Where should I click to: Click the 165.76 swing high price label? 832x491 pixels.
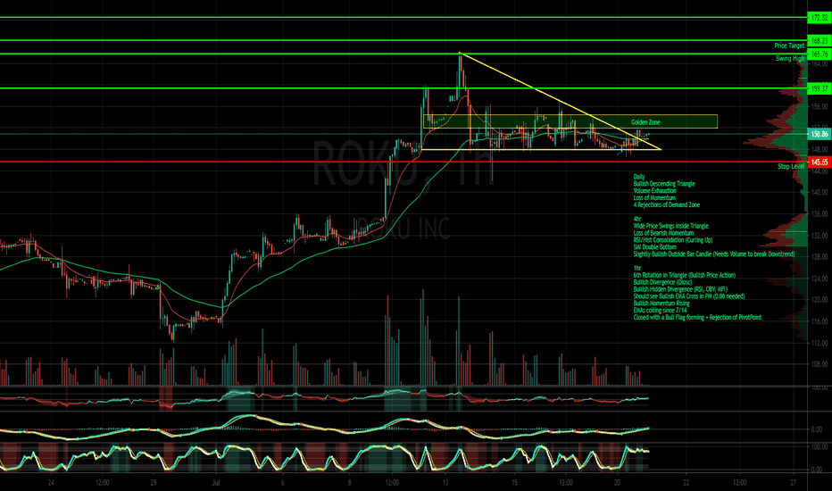coord(820,54)
